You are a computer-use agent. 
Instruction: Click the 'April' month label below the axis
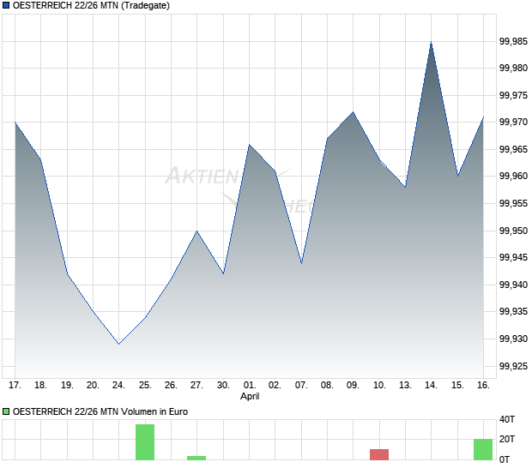[250, 396]
